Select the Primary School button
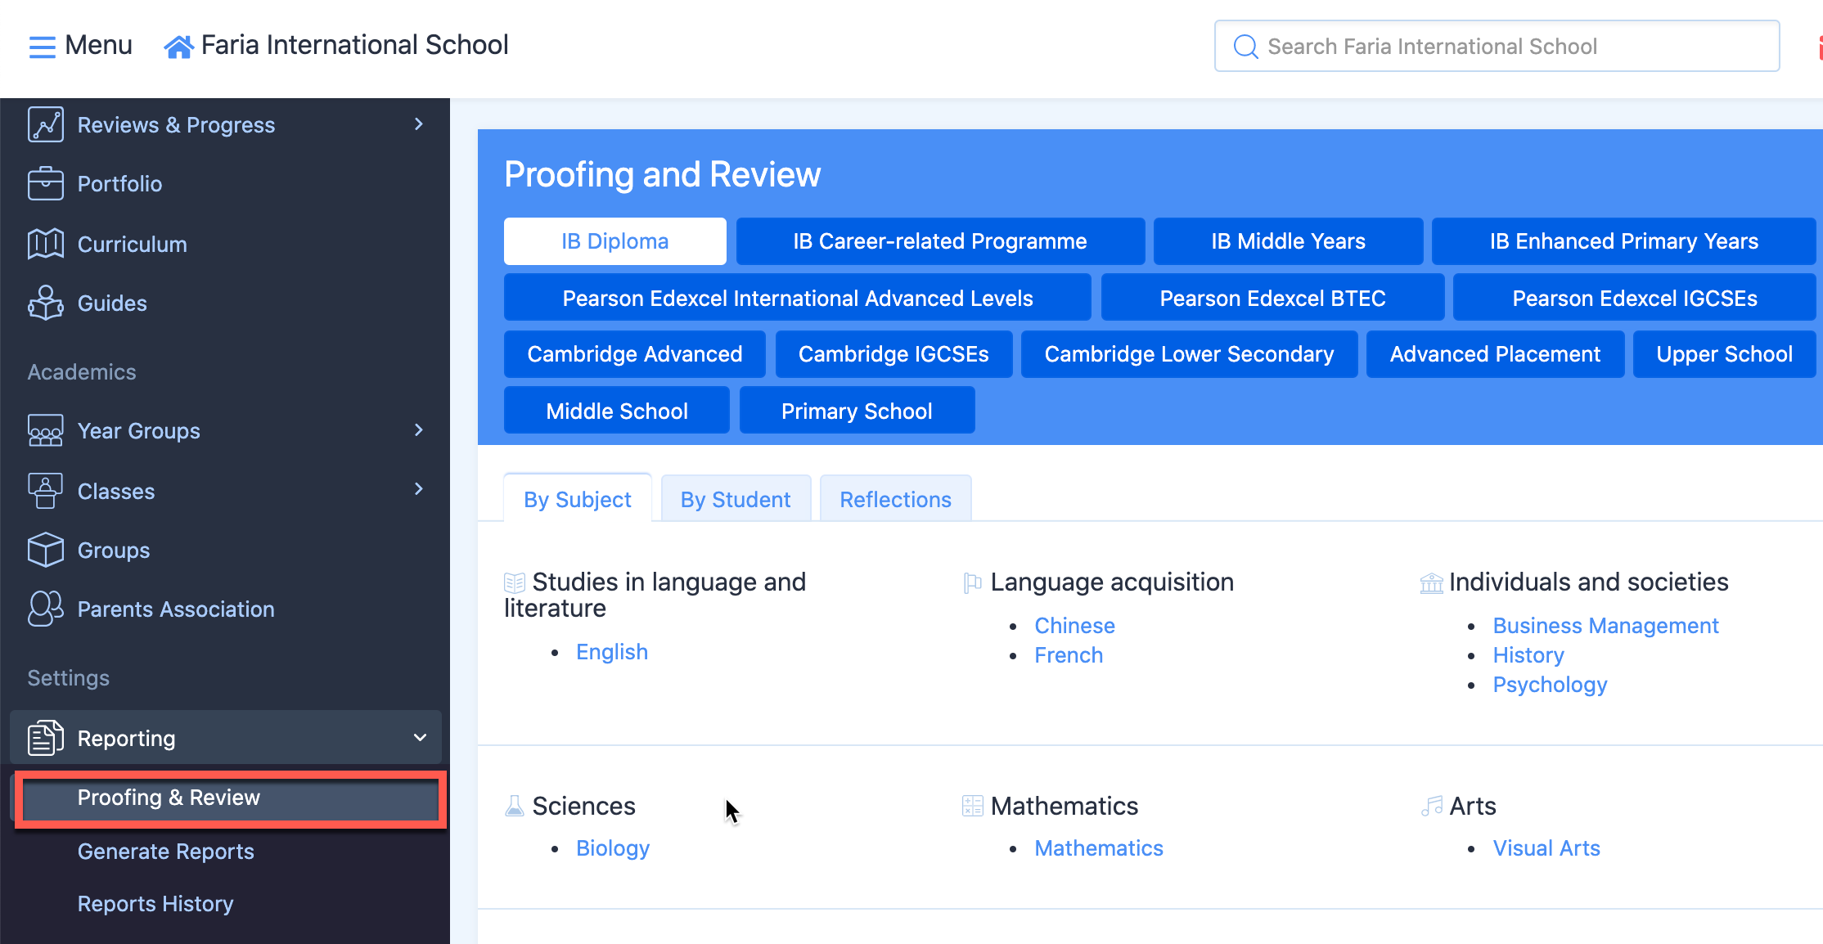The height and width of the screenshot is (944, 1823). point(857,411)
